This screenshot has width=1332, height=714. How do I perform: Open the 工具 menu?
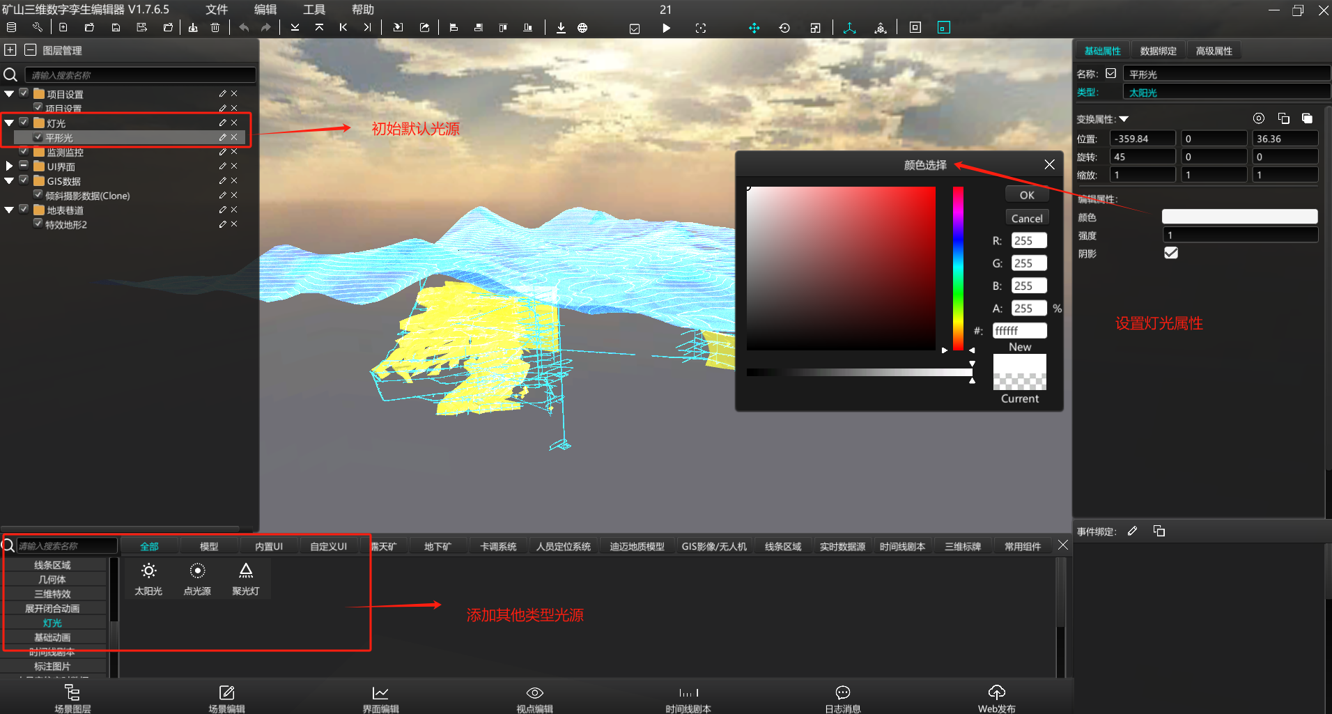coord(314,10)
